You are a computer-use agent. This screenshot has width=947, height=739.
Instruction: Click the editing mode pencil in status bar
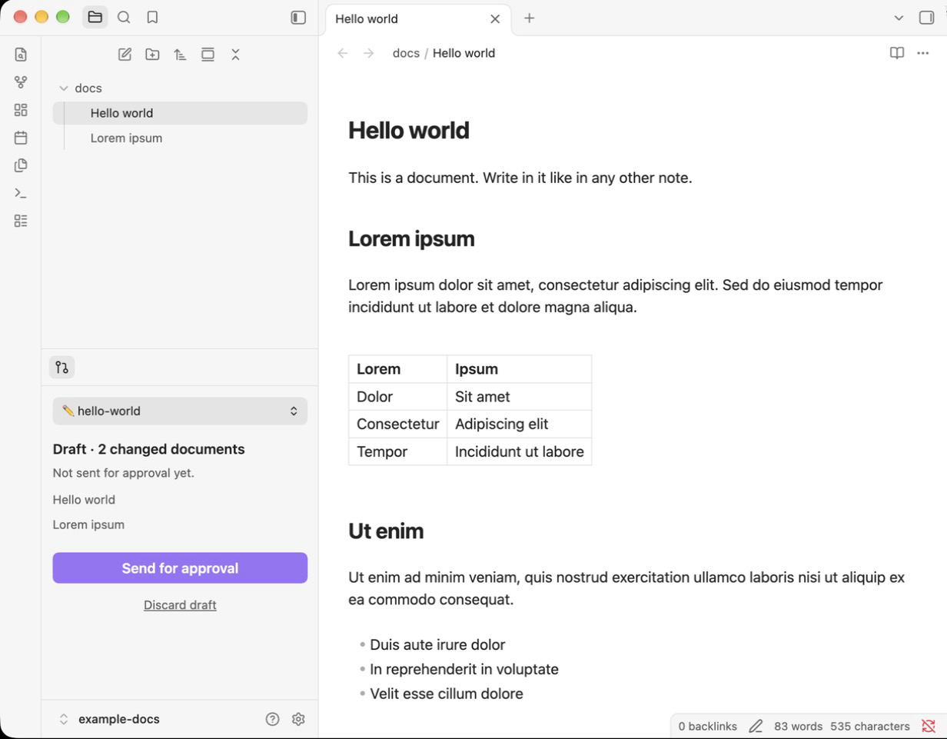coord(756,726)
